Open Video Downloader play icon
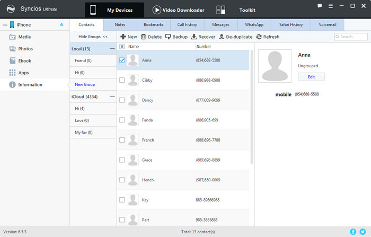 [x=156, y=10]
